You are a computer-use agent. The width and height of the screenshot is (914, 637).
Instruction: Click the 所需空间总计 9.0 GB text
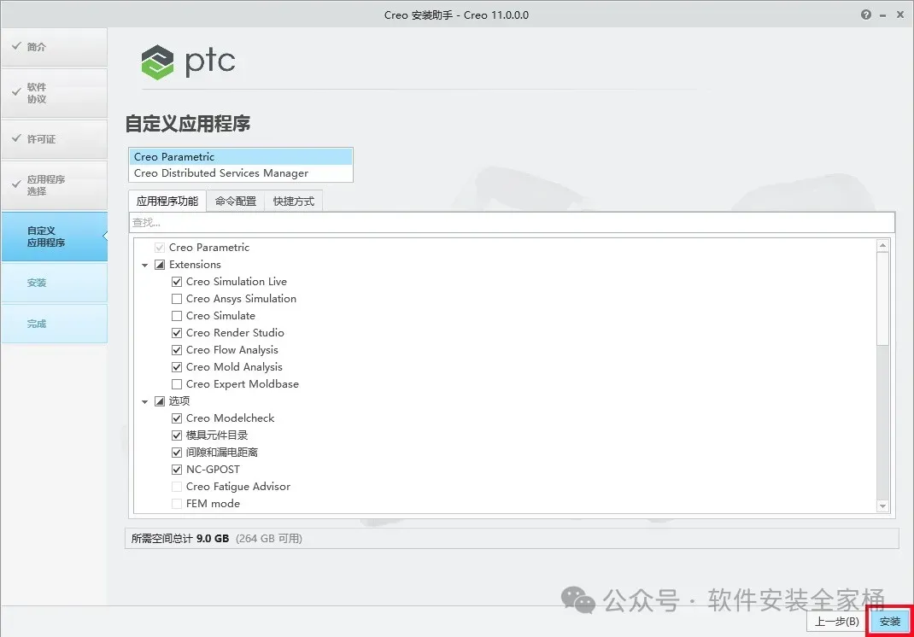tap(179, 539)
